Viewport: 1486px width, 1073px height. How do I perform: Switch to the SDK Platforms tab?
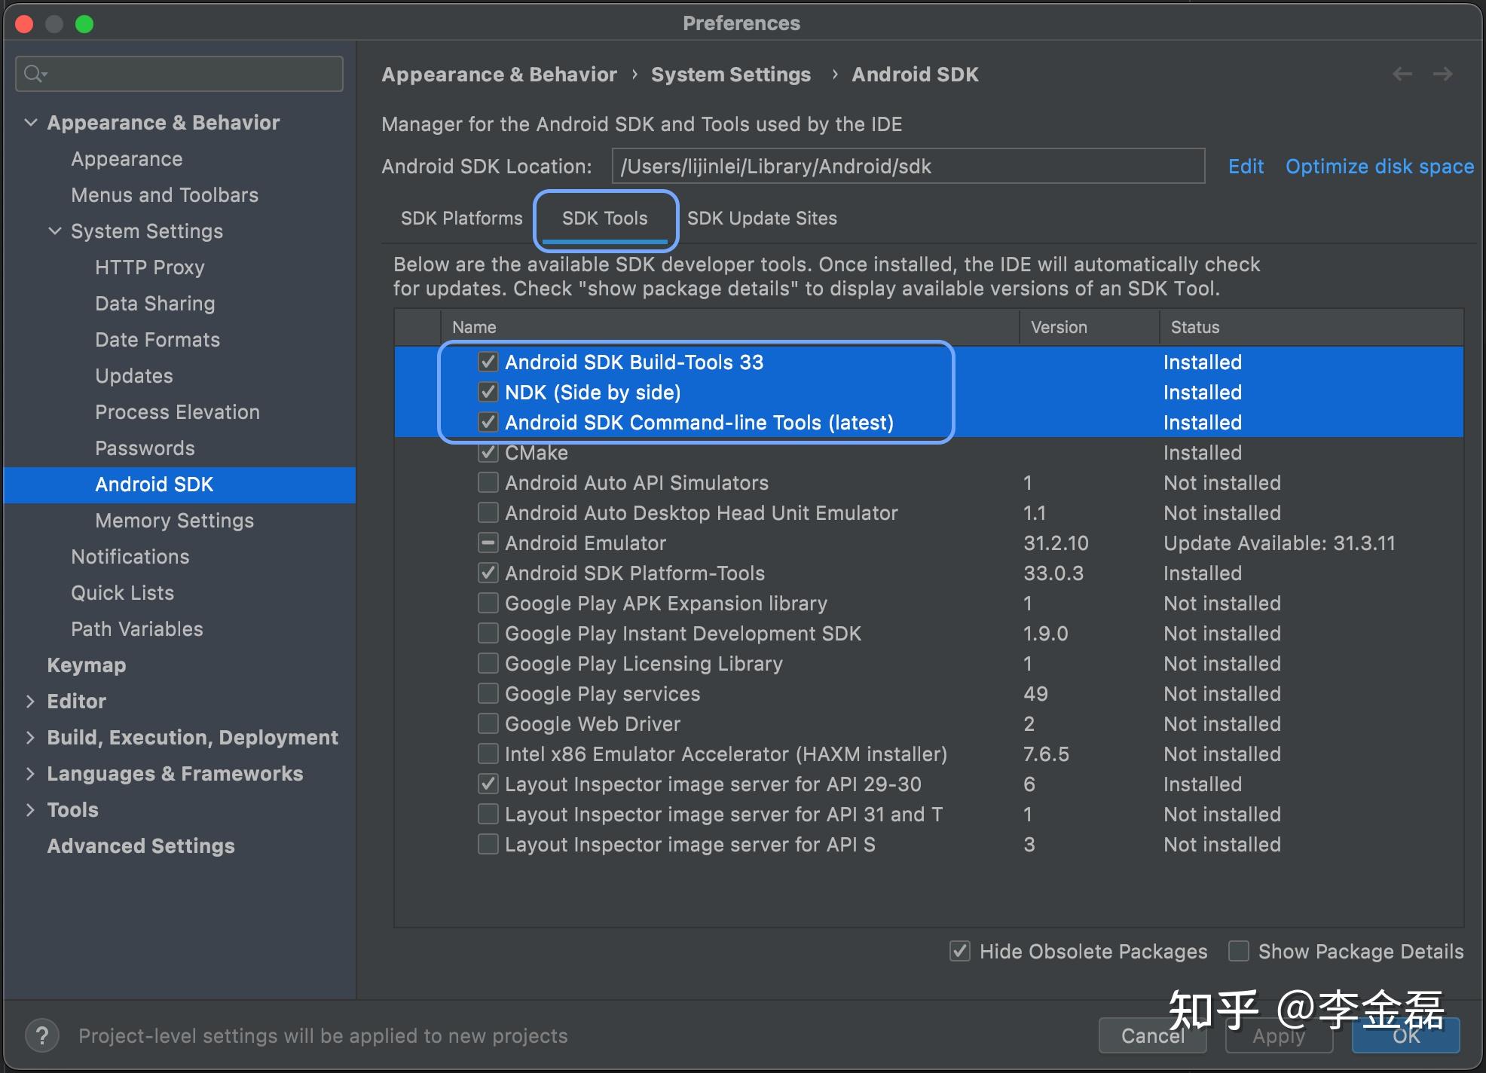(x=461, y=219)
